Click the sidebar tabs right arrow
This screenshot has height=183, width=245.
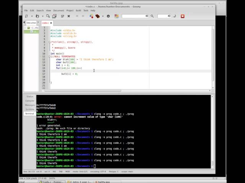point(38,22)
